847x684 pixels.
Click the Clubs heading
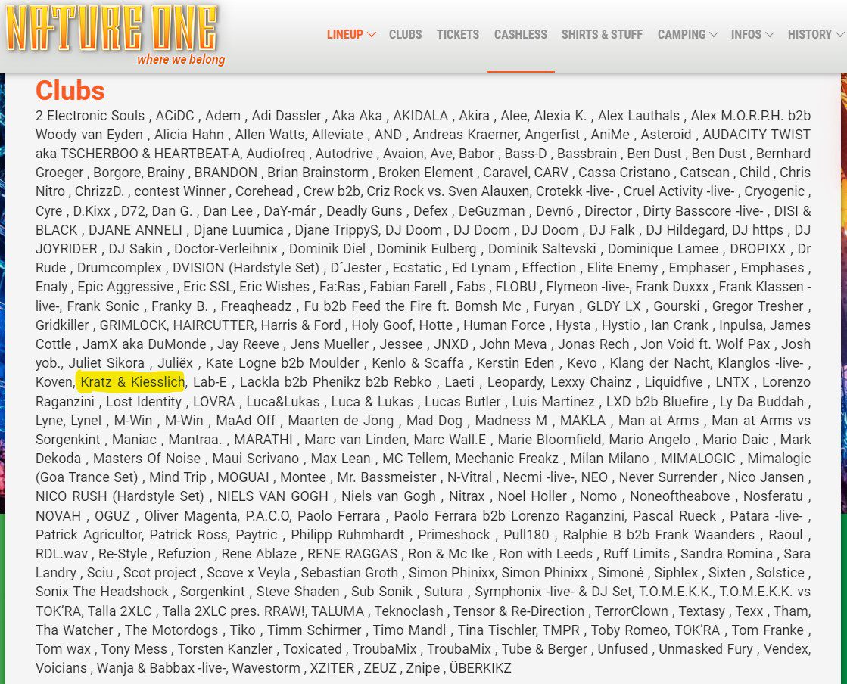pyautogui.click(x=70, y=90)
